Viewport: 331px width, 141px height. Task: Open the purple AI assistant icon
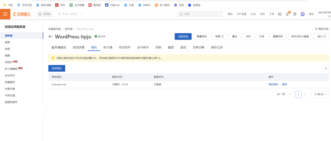303,14
